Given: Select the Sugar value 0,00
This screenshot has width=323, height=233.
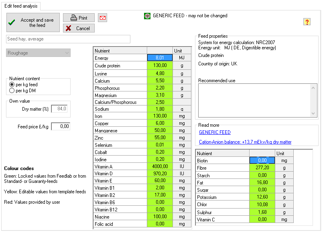Looking at the screenshot, I should click(262, 190).
